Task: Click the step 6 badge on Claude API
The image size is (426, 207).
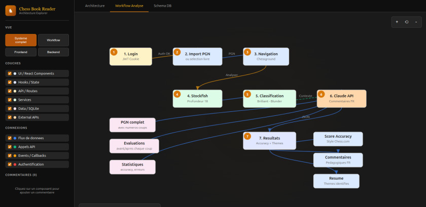Action: [321, 94]
